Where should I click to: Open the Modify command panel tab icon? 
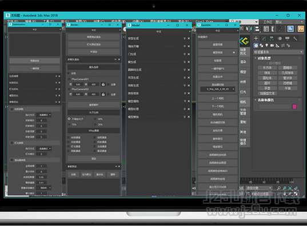[x=264, y=38]
